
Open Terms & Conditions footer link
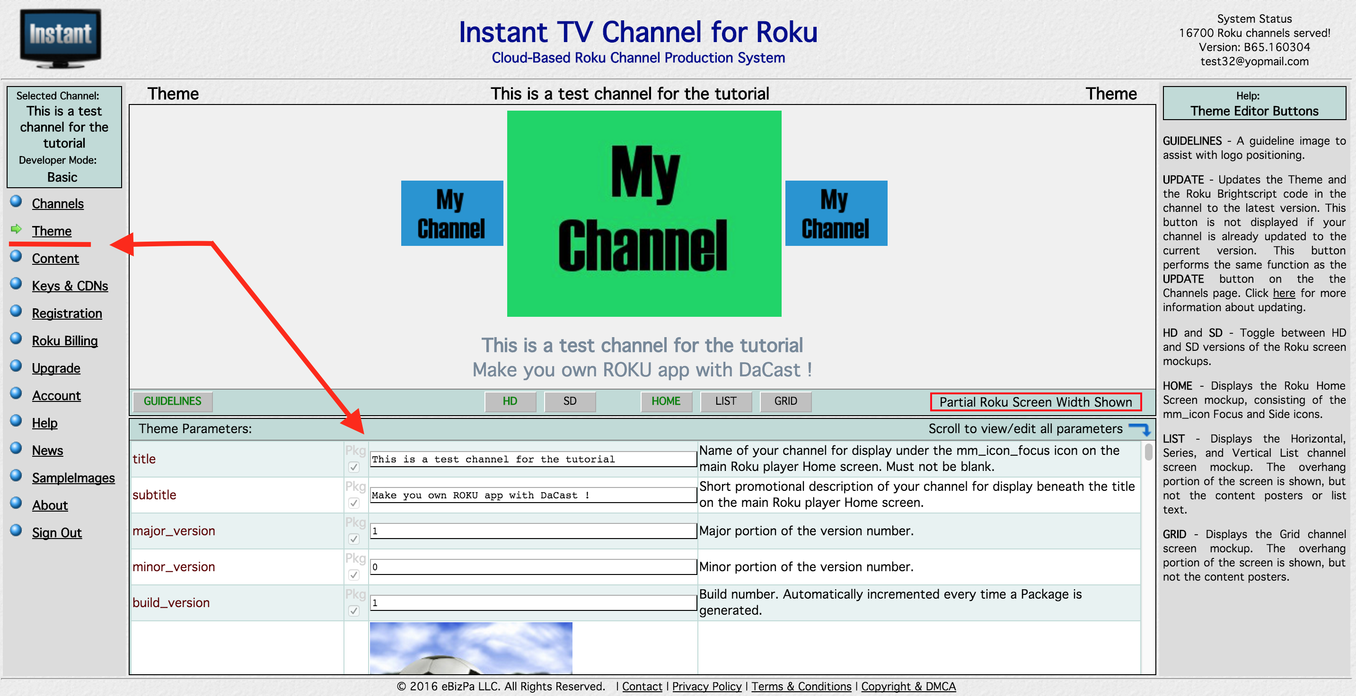pos(801,686)
